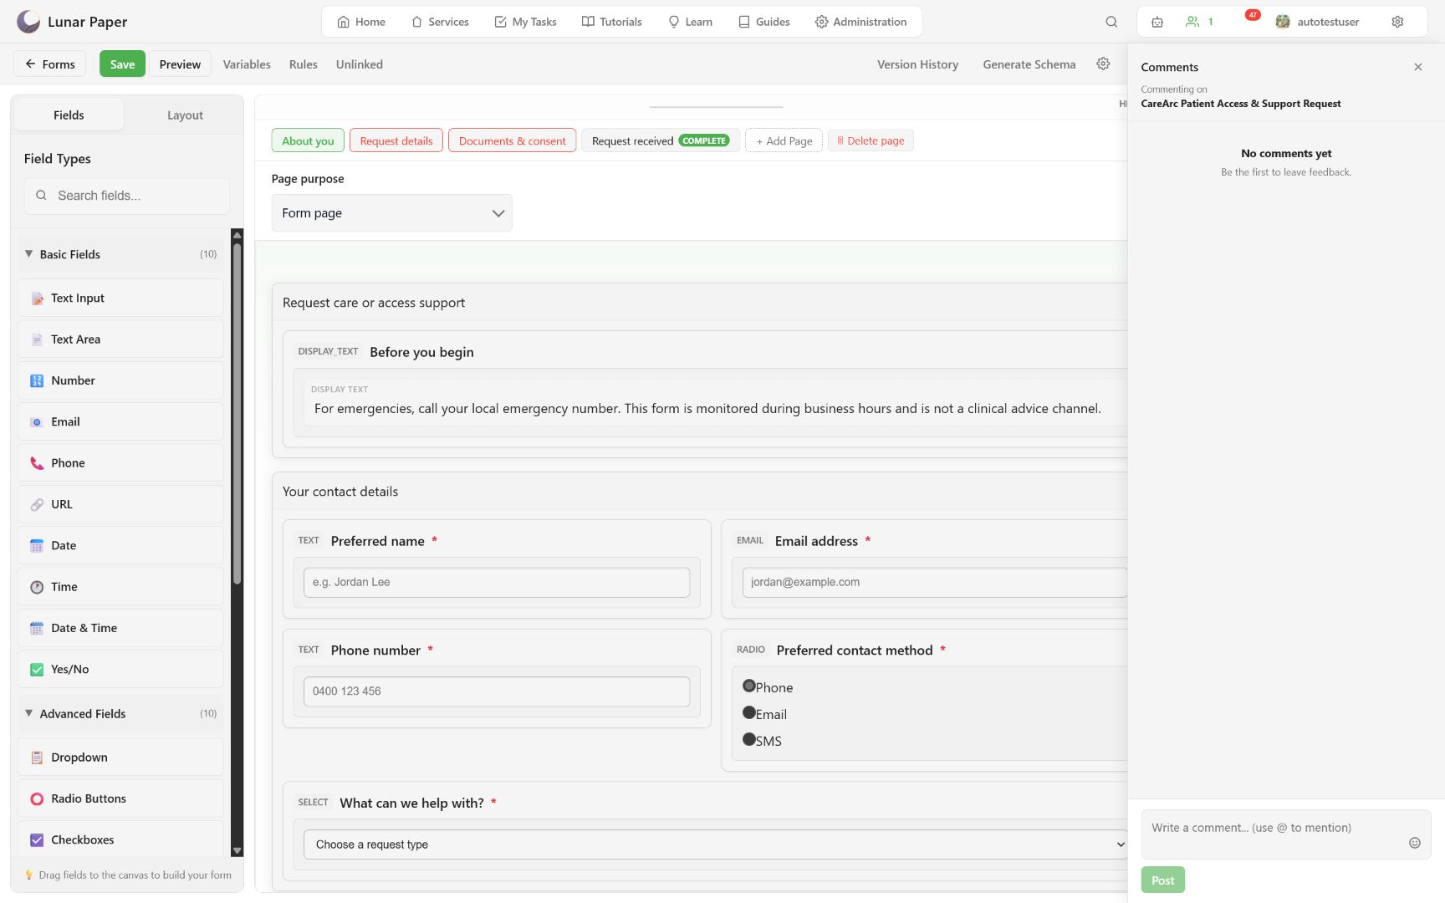Select the Date field type
This screenshot has height=903, width=1445.
pyautogui.click(x=120, y=545)
